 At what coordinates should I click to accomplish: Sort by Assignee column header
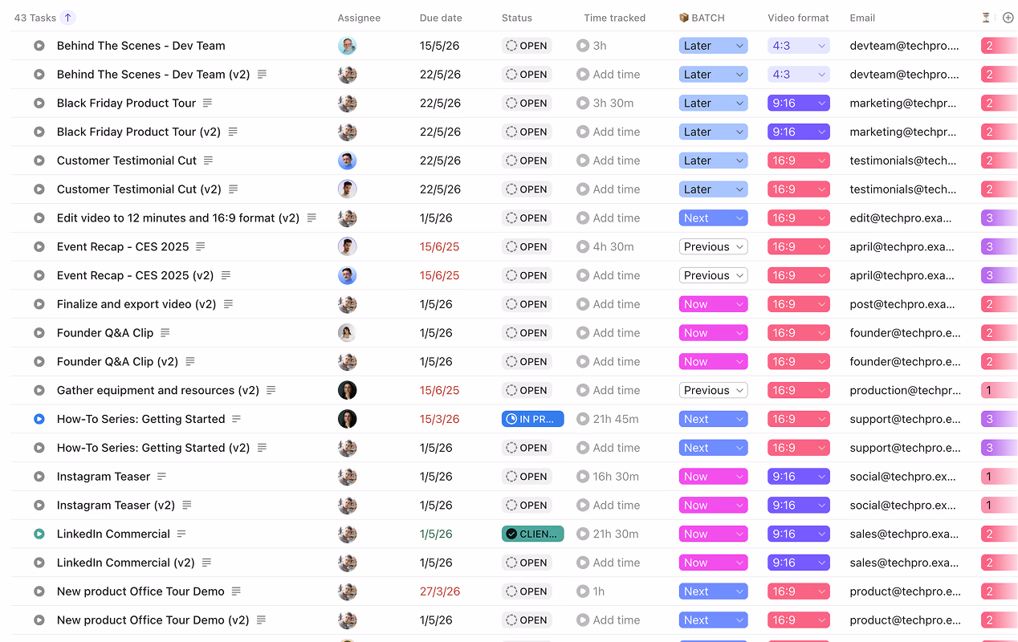pyautogui.click(x=359, y=18)
